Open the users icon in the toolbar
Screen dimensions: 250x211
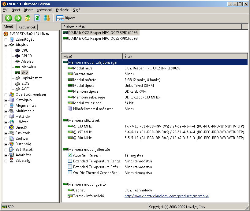pyautogui.click(x=47, y=18)
